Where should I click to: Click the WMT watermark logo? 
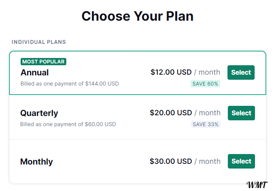coord(257,185)
